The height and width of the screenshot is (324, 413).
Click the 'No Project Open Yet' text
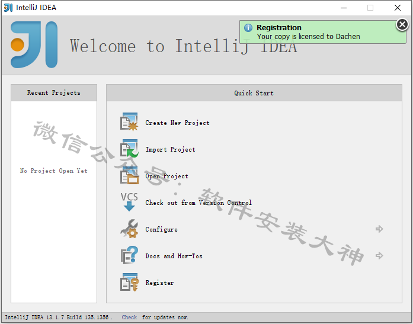point(54,171)
